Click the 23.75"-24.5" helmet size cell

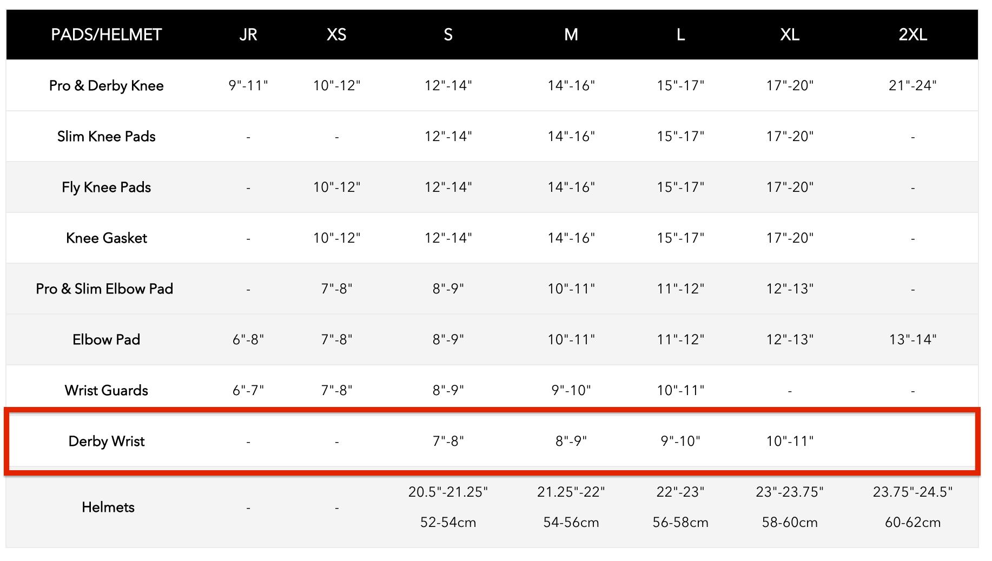pyautogui.click(x=912, y=492)
